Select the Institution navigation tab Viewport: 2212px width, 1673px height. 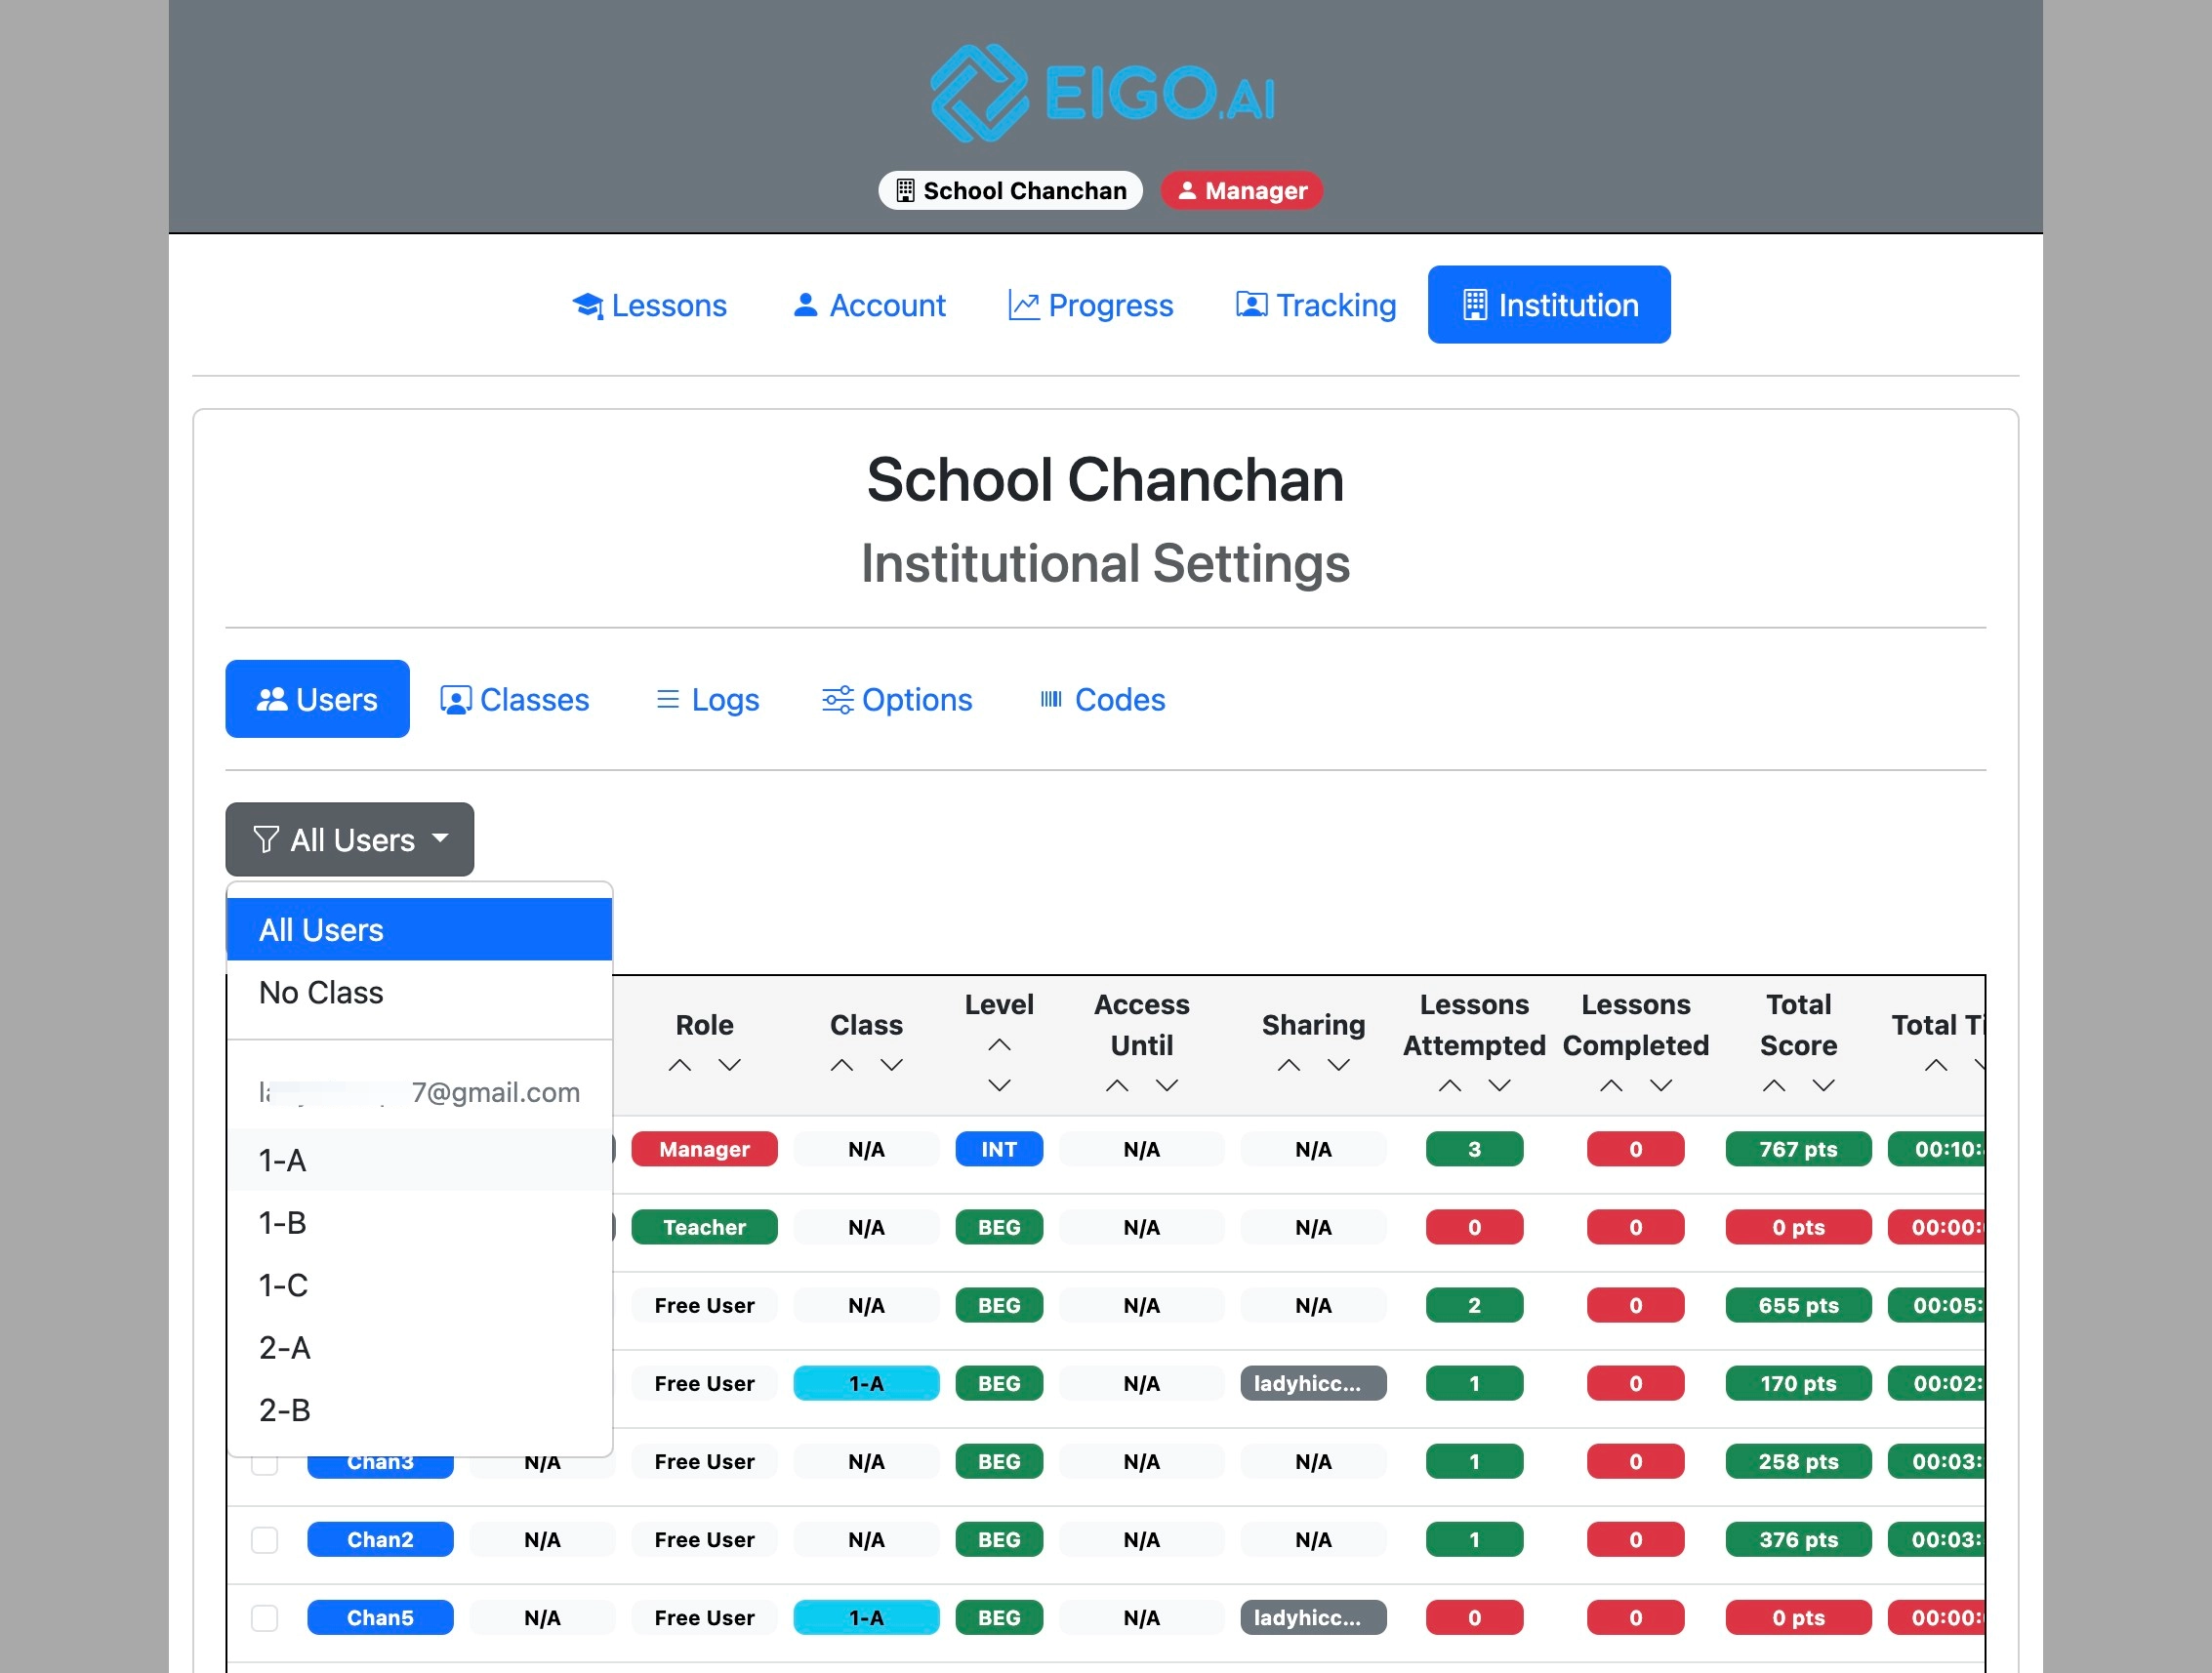click(1549, 304)
